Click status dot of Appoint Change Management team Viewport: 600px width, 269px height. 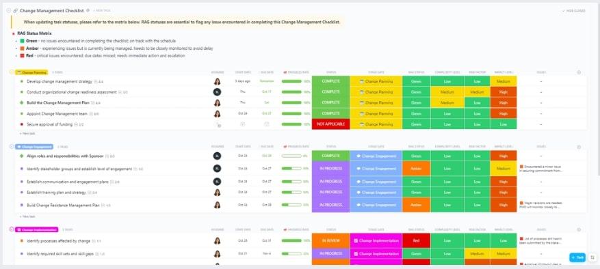click(22, 113)
